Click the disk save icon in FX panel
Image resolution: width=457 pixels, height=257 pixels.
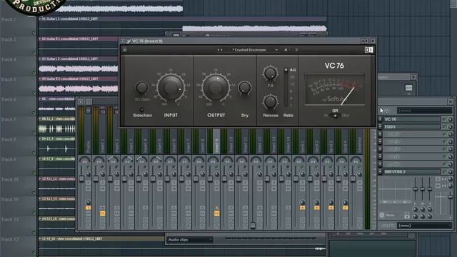click(407, 216)
